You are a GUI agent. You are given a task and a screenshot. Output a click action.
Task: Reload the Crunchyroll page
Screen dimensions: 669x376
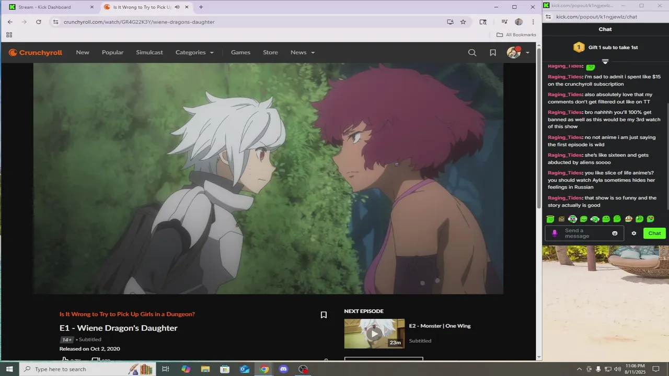(38, 22)
